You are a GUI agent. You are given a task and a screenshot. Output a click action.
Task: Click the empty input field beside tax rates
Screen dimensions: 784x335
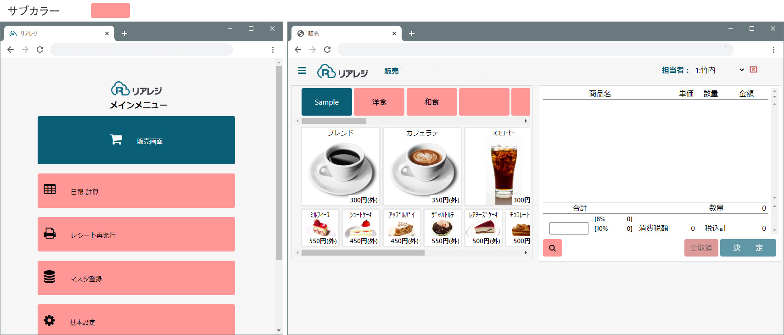(x=569, y=228)
